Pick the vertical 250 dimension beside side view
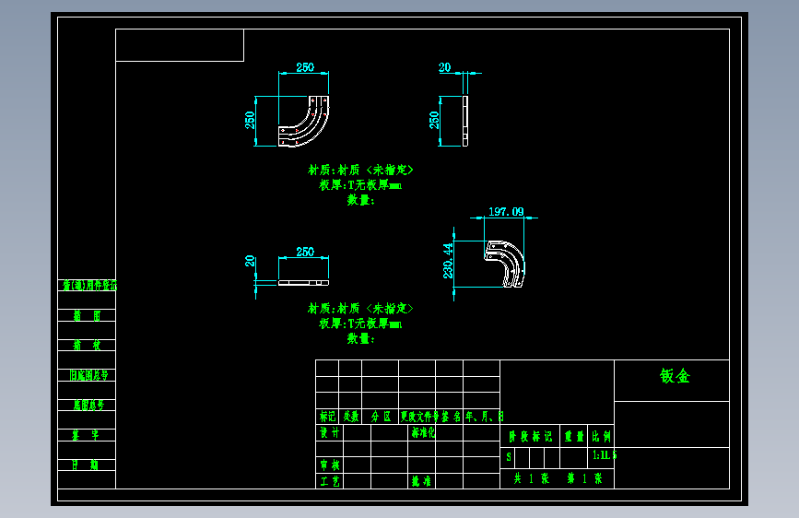Screen dimensions: 799x518 [x=434, y=121]
